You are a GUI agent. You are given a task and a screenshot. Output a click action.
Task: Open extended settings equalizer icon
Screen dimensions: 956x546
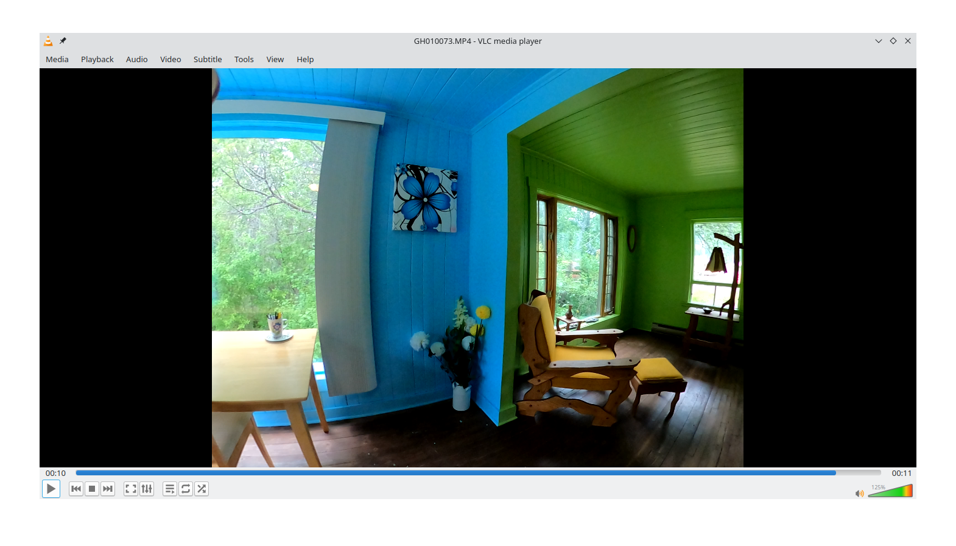tap(147, 489)
